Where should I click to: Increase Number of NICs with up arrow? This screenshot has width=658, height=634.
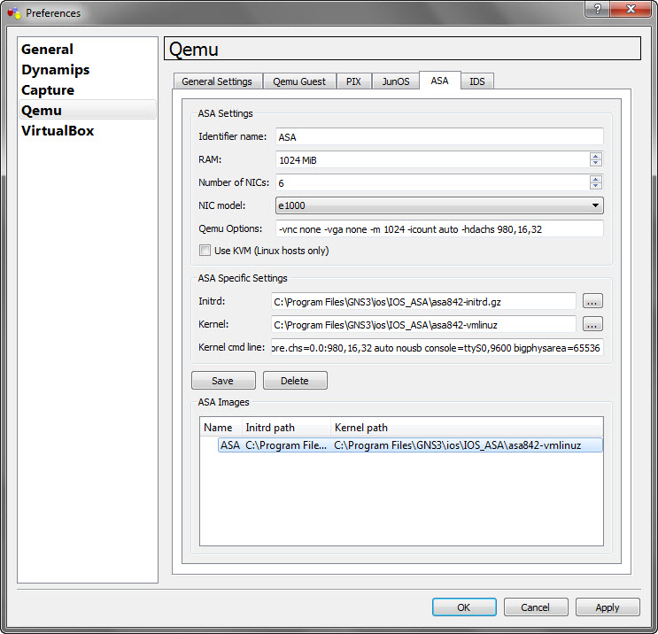[596, 179]
